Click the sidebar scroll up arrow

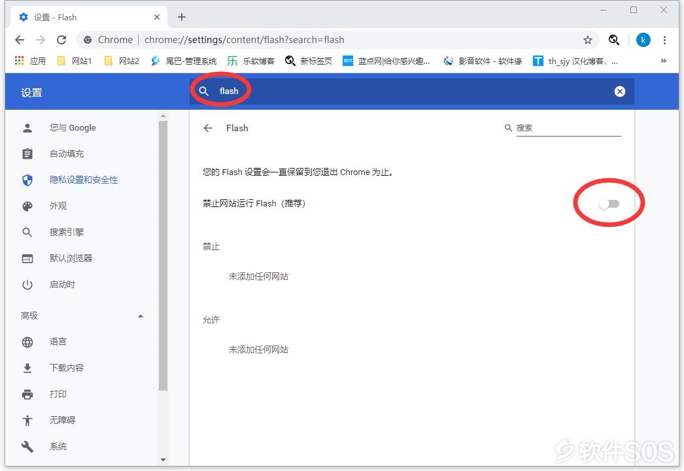click(163, 116)
